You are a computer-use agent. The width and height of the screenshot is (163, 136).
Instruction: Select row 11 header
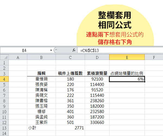click(x=4, y=117)
